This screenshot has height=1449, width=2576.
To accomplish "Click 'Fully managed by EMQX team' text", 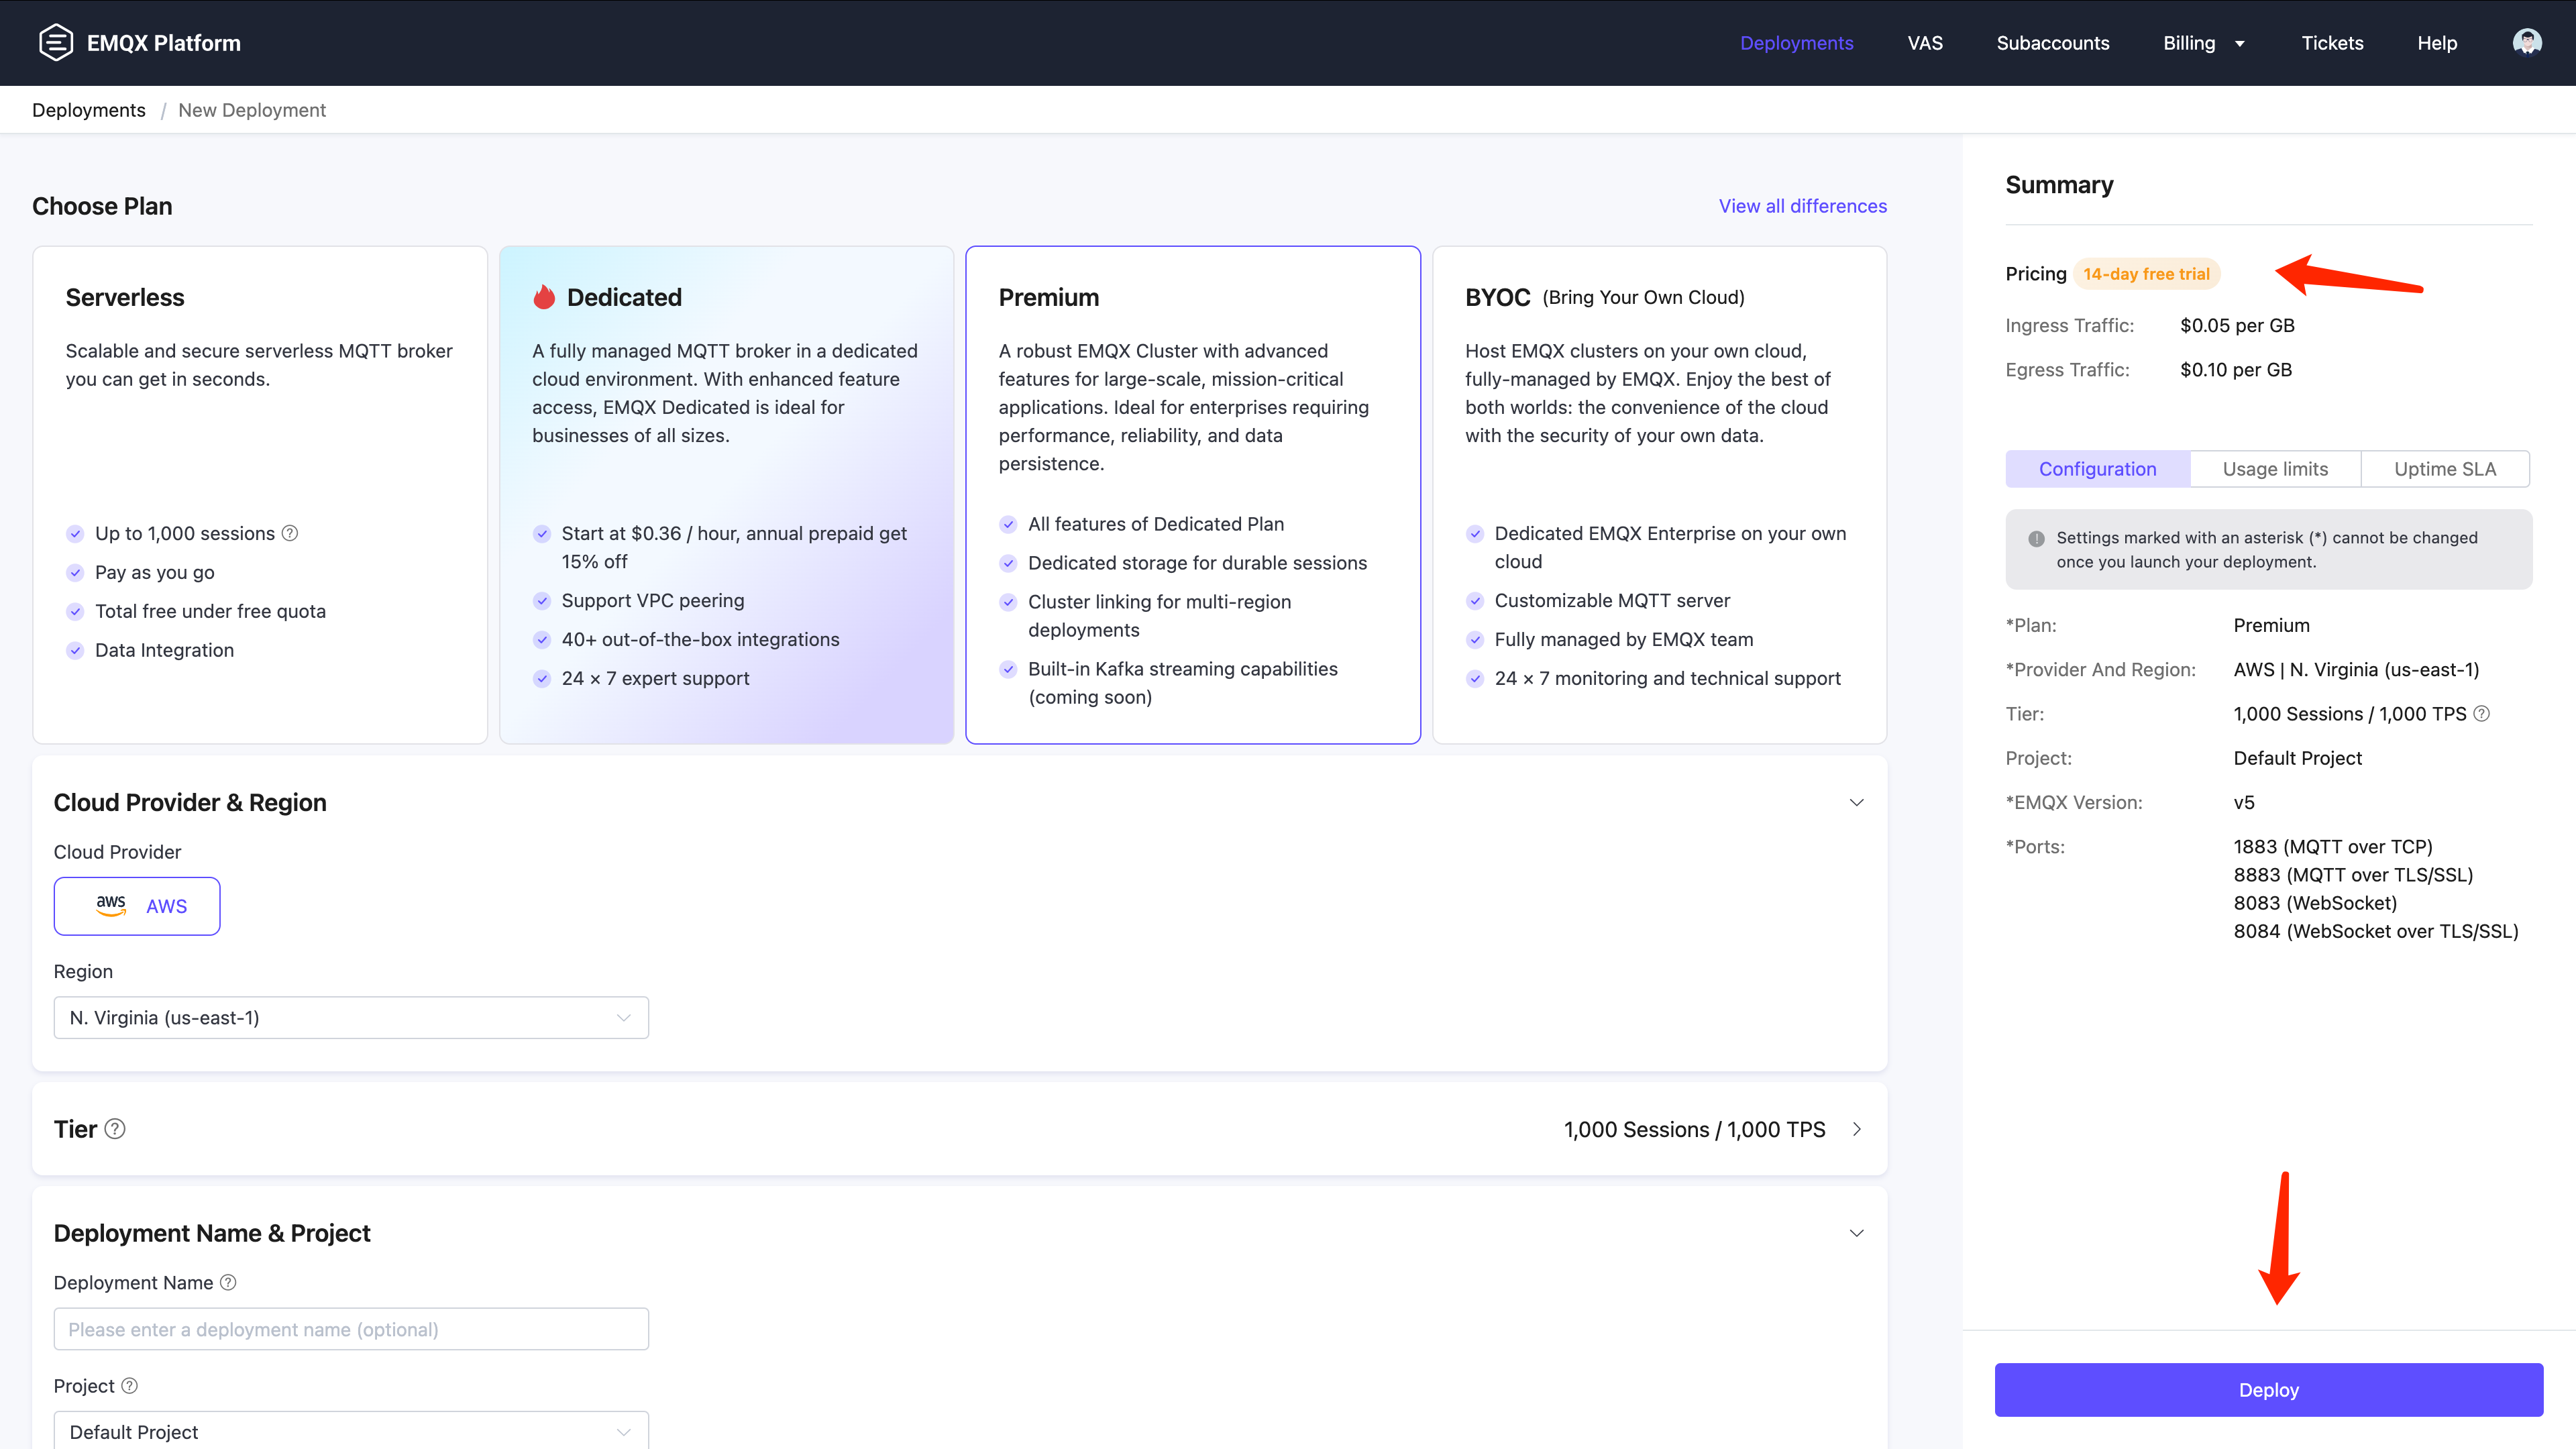I will pyautogui.click(x=1624, y=639).
